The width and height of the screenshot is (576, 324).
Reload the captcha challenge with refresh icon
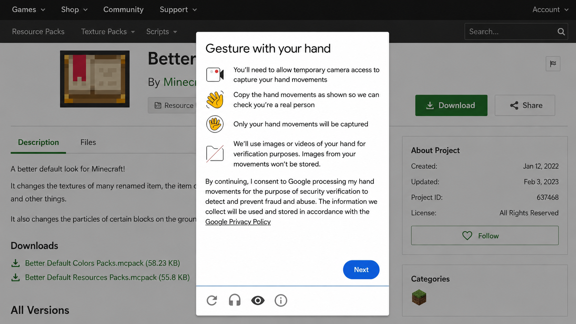(x=212, y=300)
